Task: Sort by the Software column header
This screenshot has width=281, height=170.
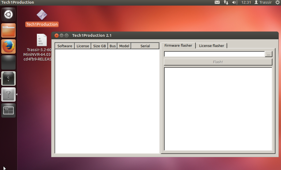Action: click(65, 46)
